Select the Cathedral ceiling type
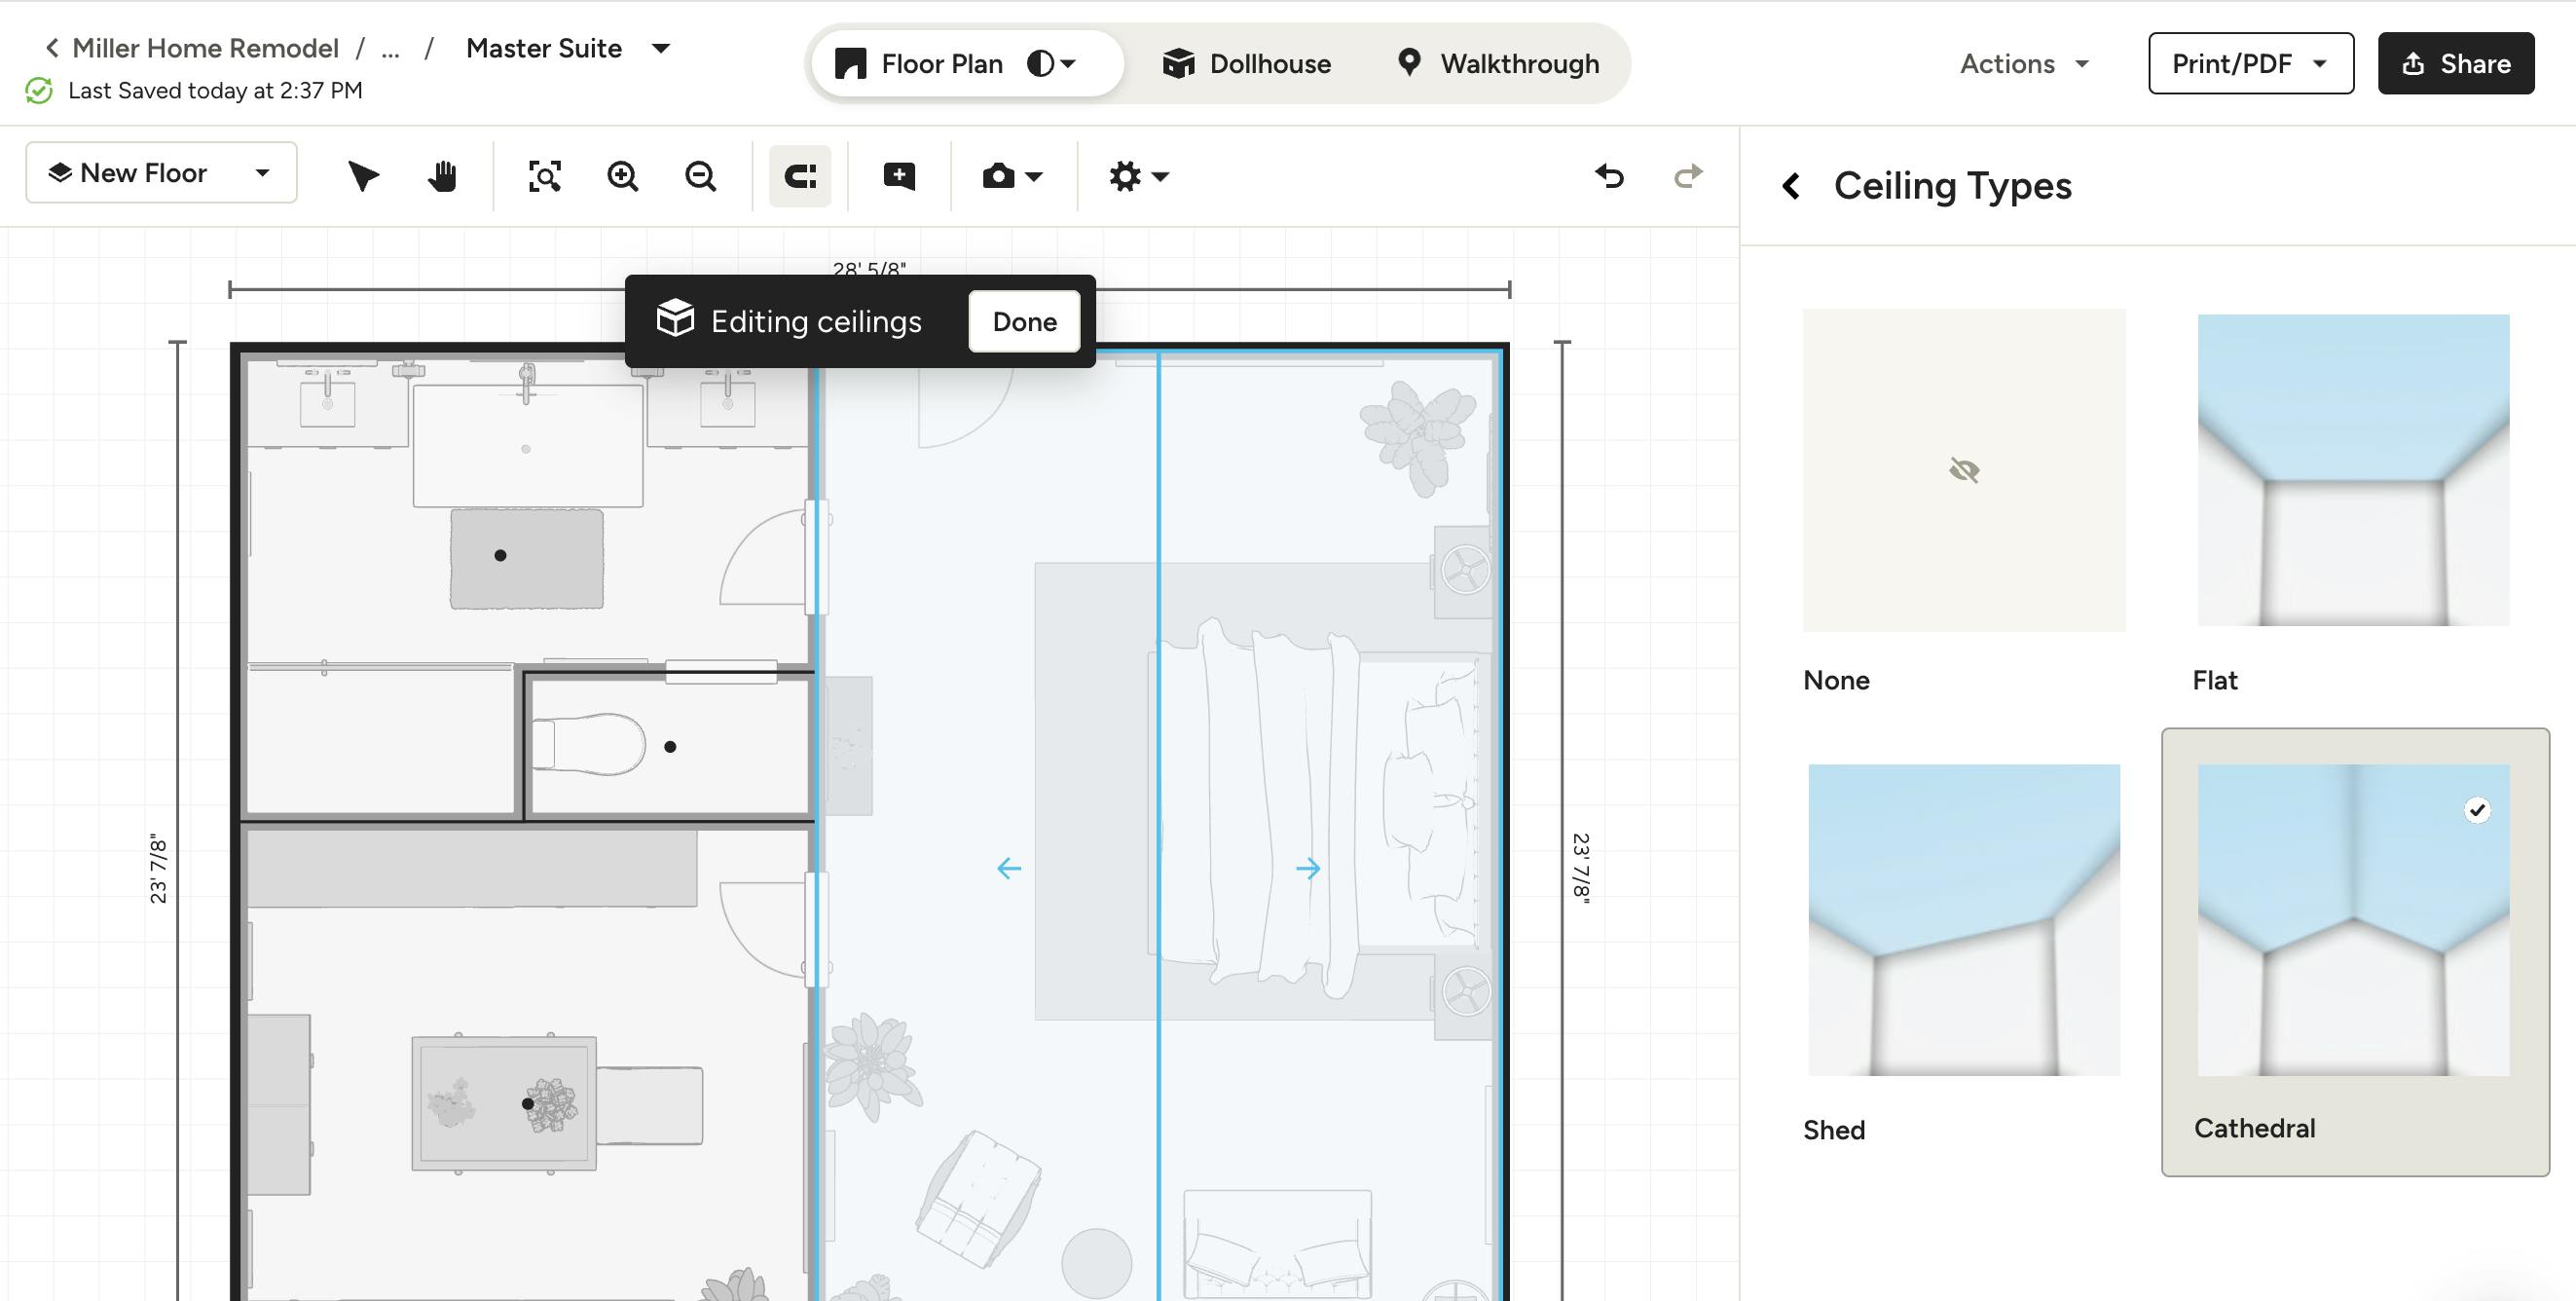 (2355, 952)
